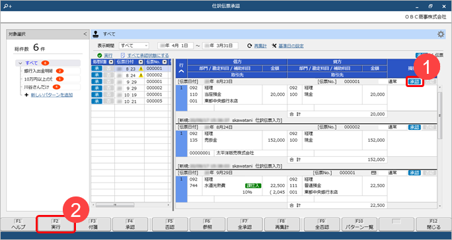Screen dimensions: 452x240
Task: Click the wrench icon beside 基準日の設定
Action: point(274,45)
